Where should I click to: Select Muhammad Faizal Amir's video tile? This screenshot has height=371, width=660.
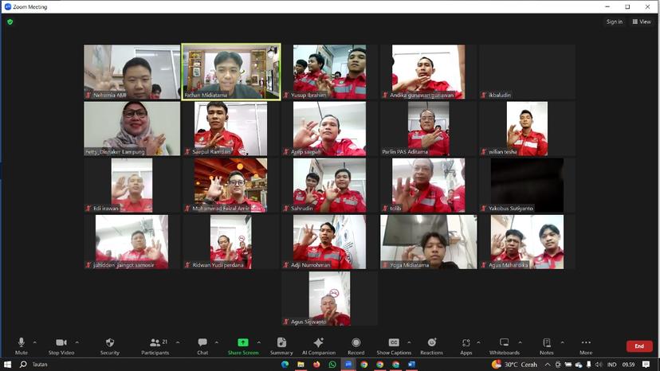click(x=231, y=185)
